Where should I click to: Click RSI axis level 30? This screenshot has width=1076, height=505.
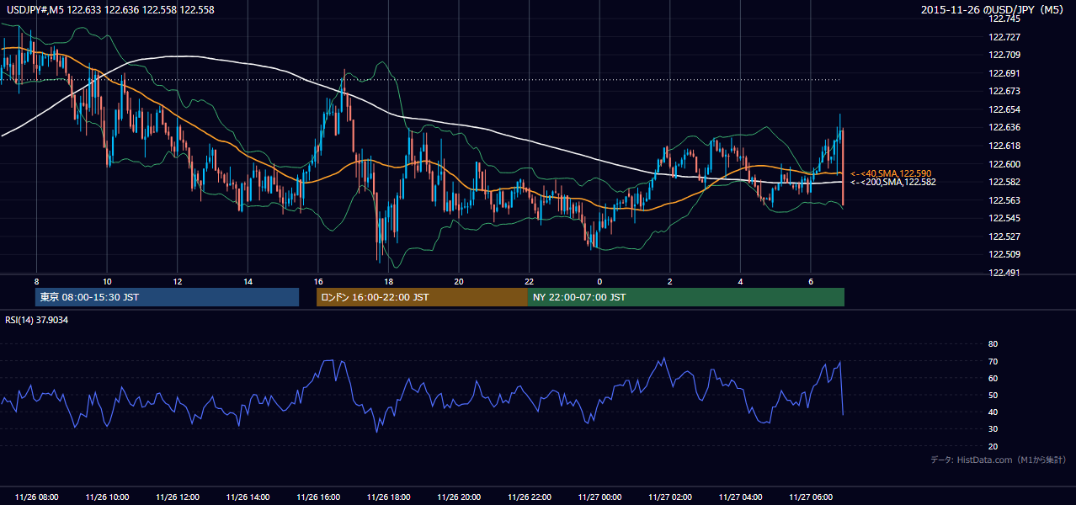point(993,429)
